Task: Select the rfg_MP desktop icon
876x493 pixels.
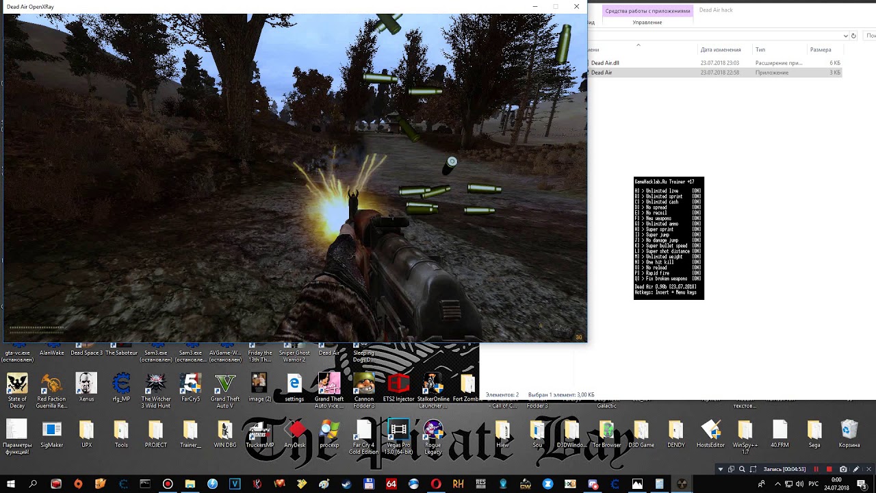Action: (121, 388)
